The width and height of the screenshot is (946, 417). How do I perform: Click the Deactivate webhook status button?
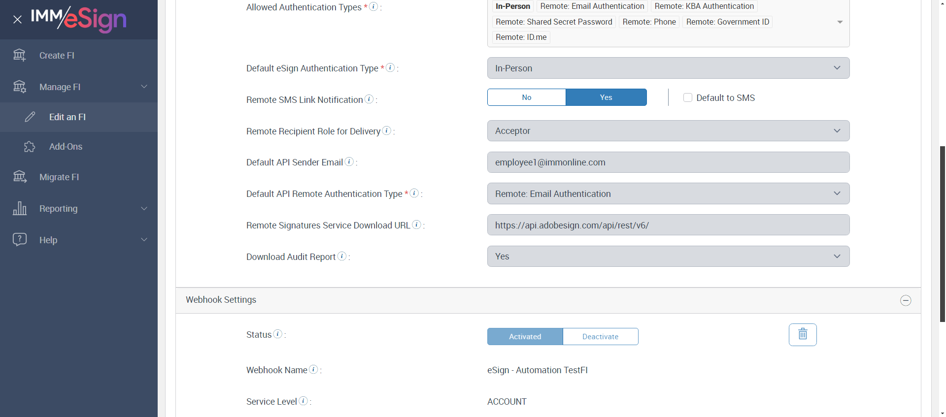click(600, 337)
